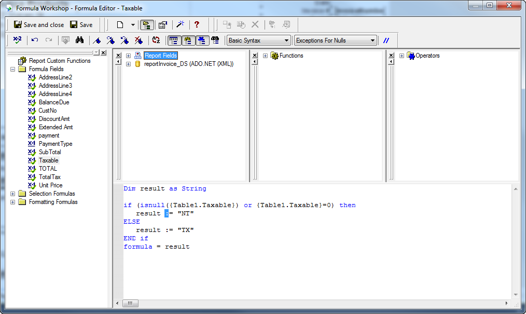Click the editor horizontal scrollbar right arrow

point(506,303)
